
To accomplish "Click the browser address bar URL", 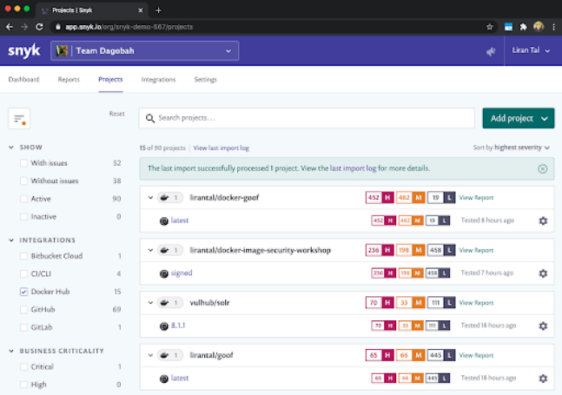I will [x=129, y=27].
